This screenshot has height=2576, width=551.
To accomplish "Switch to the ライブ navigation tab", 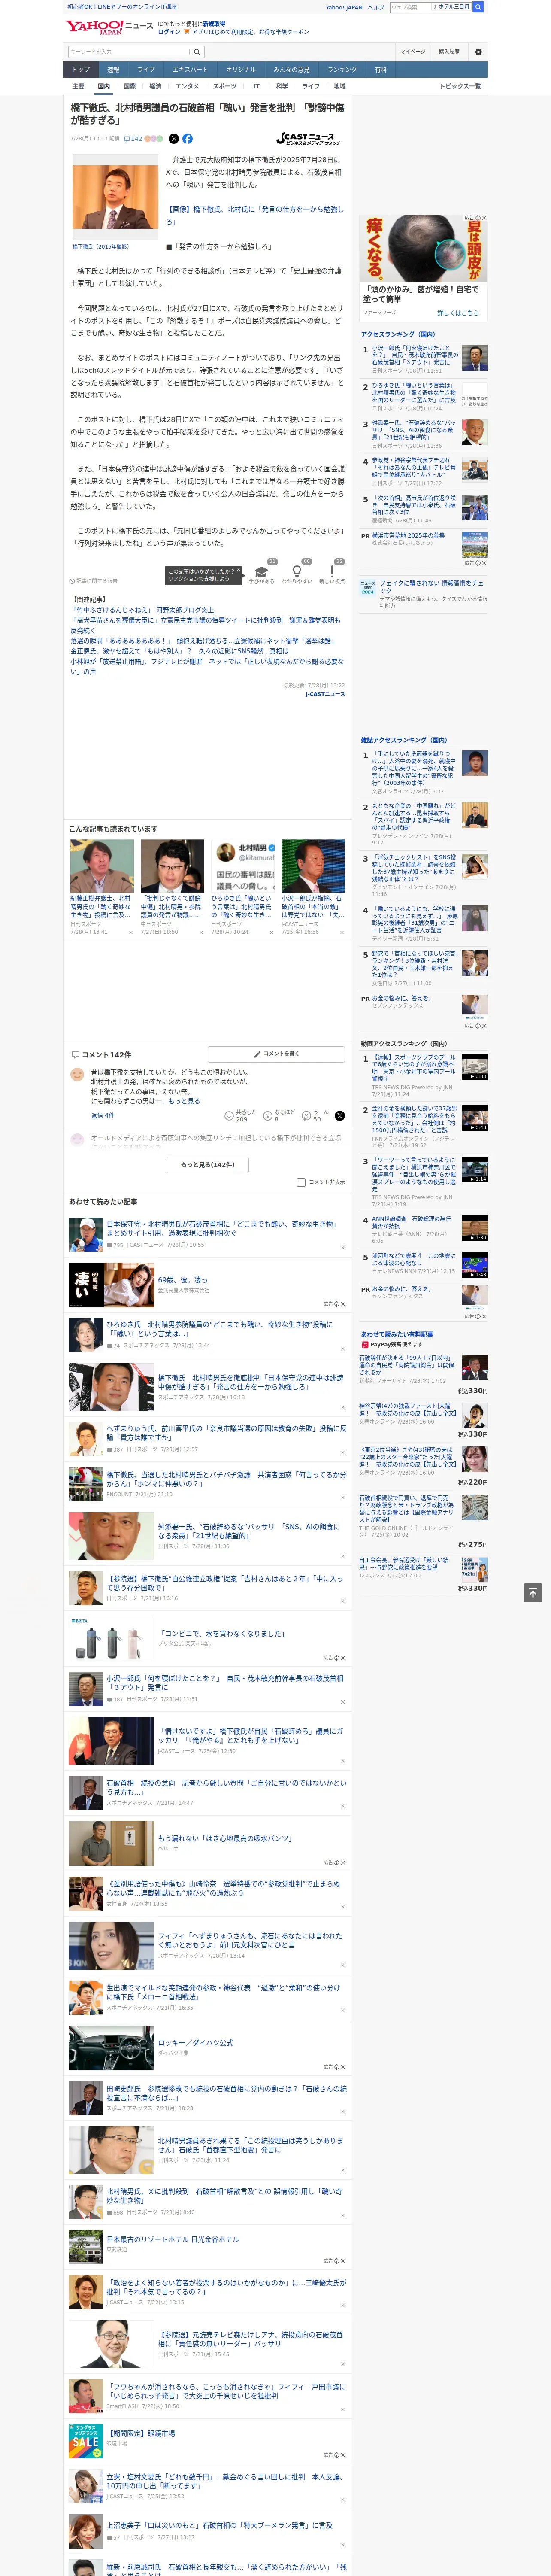I will [146, 70].
